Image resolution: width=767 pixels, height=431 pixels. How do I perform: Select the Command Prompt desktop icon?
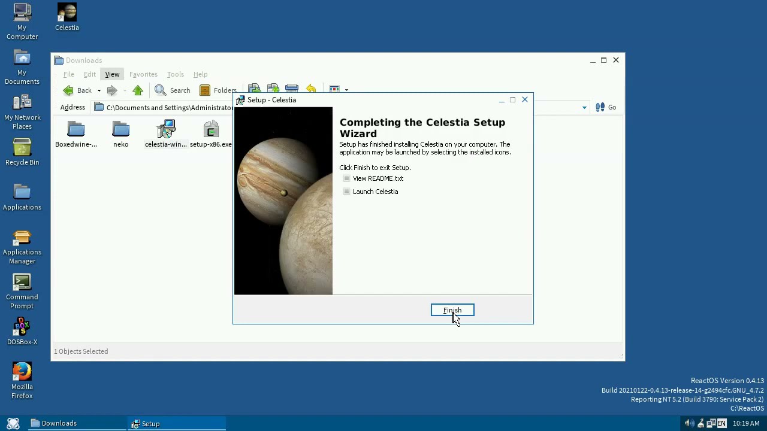click(x=22, y=292)
